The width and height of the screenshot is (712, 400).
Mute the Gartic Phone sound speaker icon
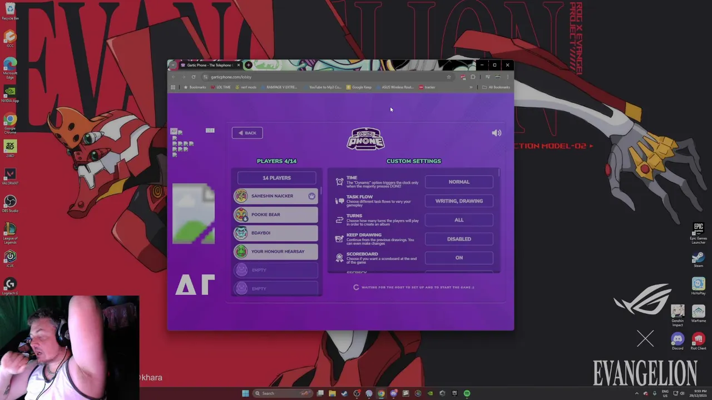[x=497, y=133]
